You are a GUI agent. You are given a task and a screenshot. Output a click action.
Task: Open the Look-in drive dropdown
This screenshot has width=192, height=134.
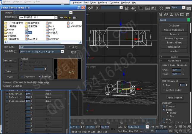point(56,17)
